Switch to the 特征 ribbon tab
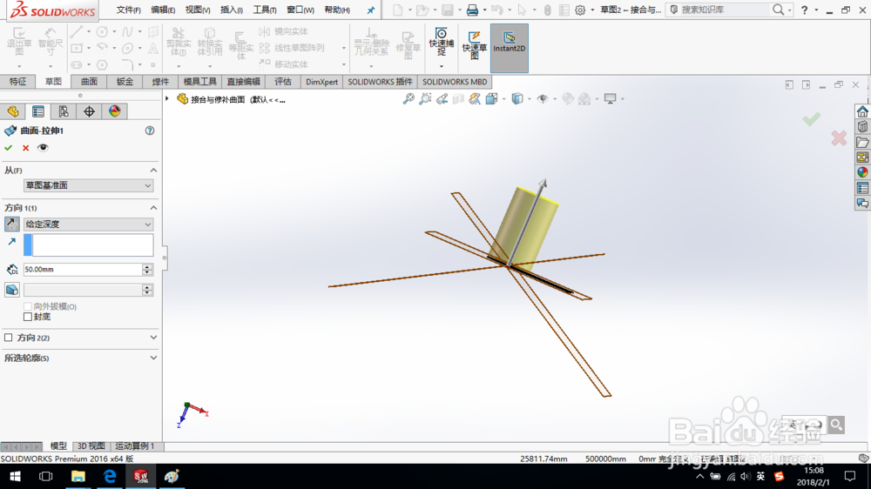871x489 pixels. coord(17,82)
